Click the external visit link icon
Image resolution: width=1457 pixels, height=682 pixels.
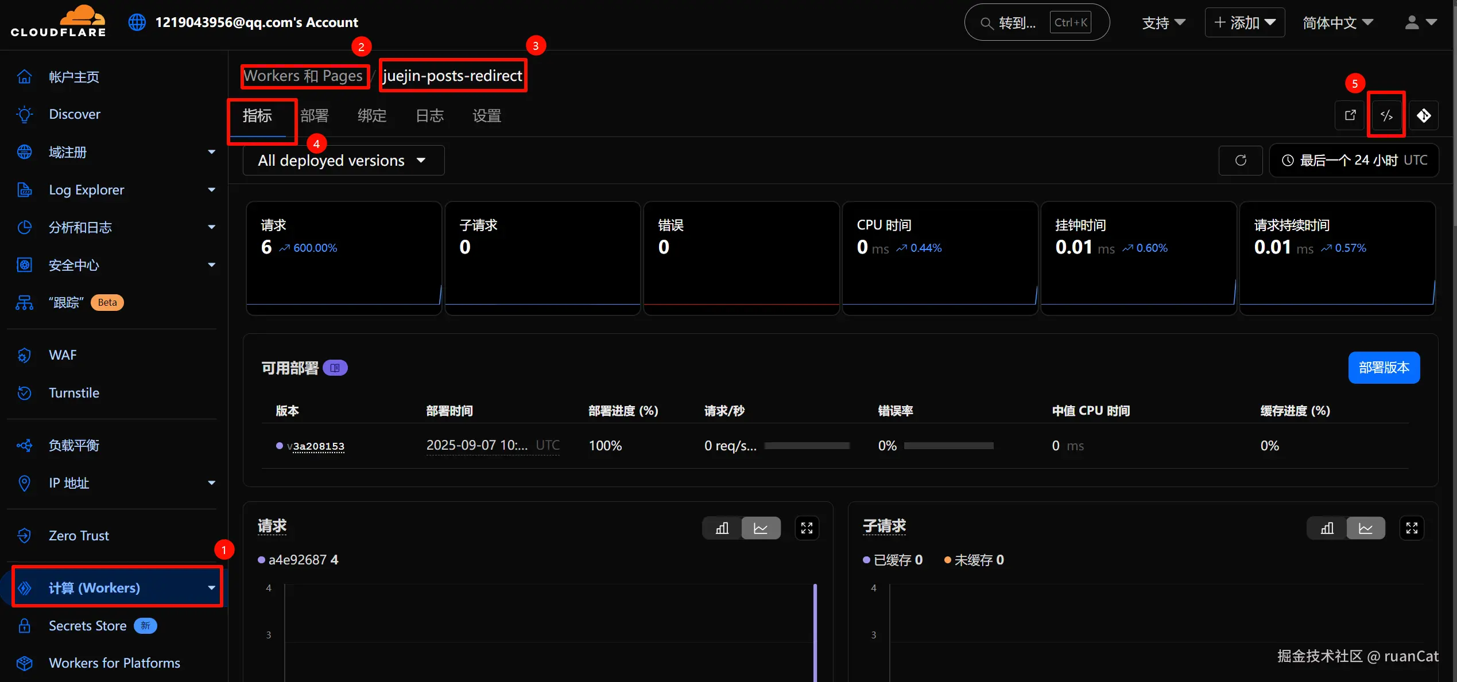pos(1350,115)
